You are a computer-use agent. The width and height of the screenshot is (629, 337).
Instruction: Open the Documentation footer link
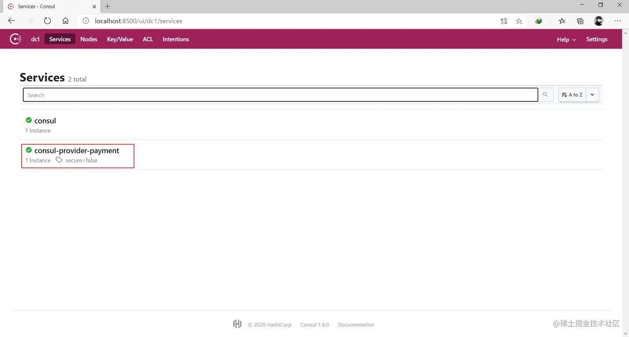356,325
